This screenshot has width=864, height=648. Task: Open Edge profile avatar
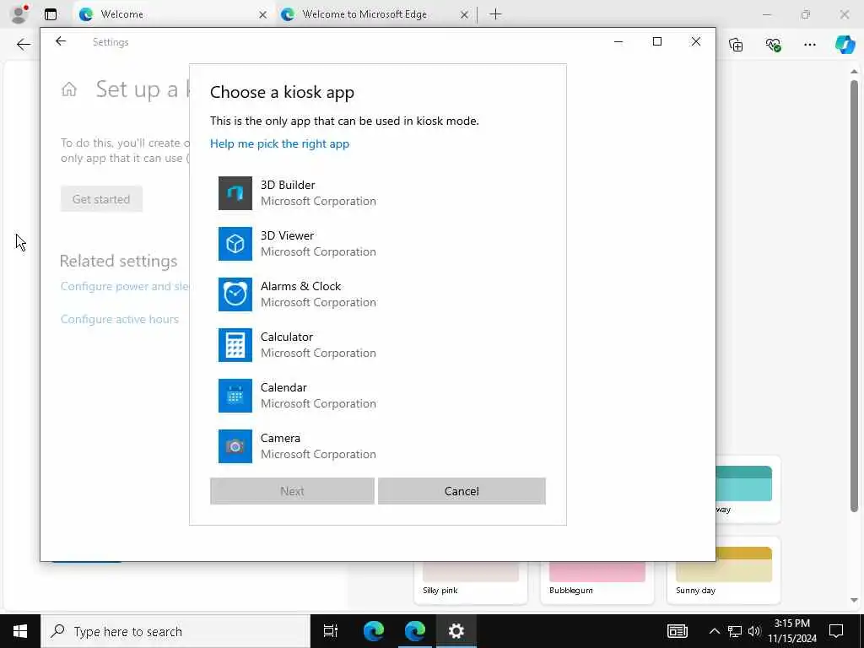[19, 14]
